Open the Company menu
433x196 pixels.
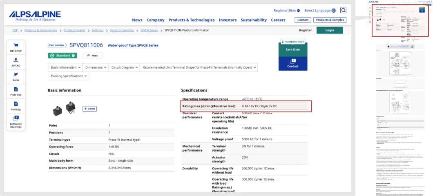click(x=156, y=20)
